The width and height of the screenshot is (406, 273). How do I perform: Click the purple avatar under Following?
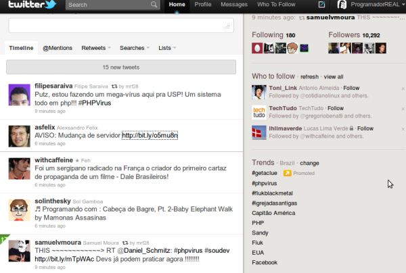304,48
